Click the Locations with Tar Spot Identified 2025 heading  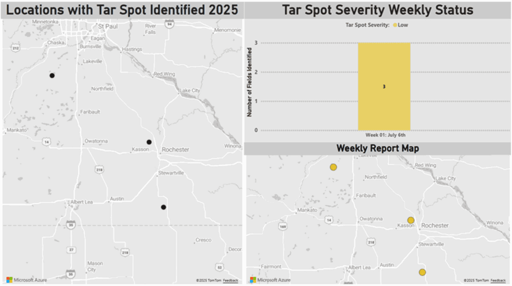tap(122, 10)
